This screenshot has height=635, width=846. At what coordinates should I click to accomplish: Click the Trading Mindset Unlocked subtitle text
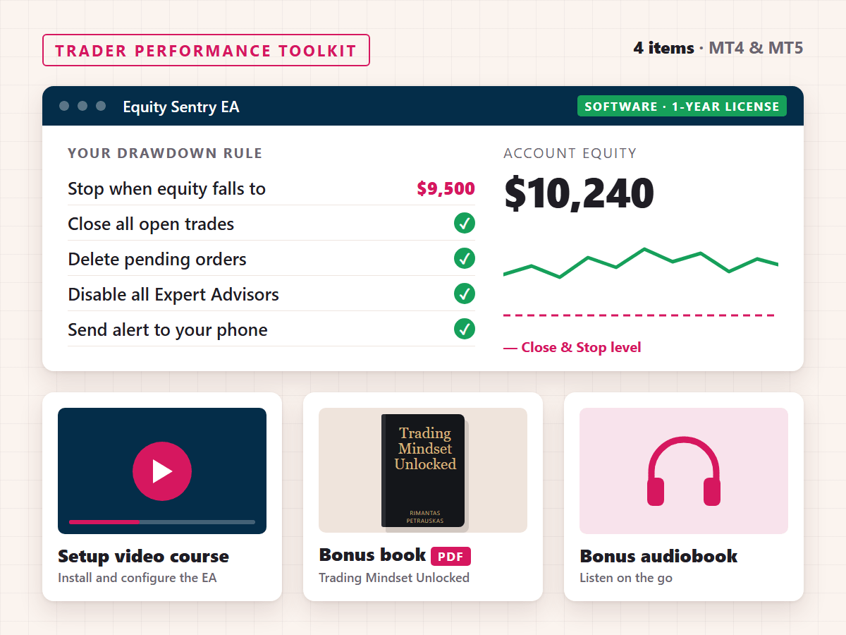394,578
